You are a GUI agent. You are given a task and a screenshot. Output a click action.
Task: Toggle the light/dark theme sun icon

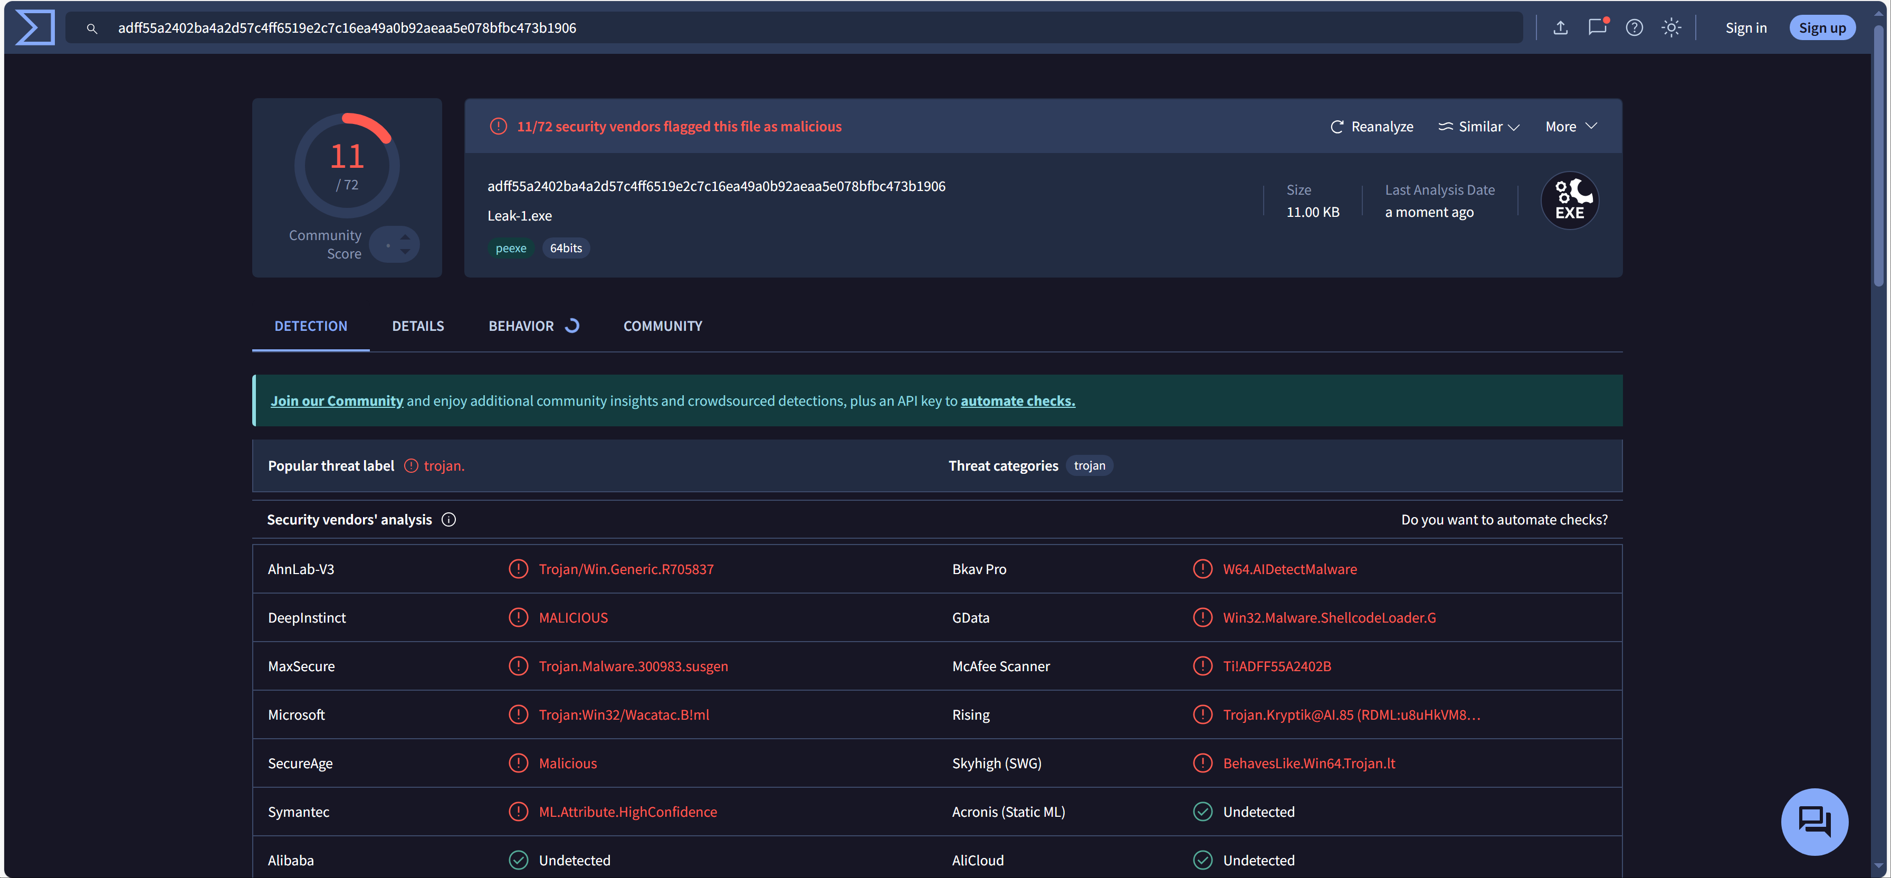click(1672, 28)
